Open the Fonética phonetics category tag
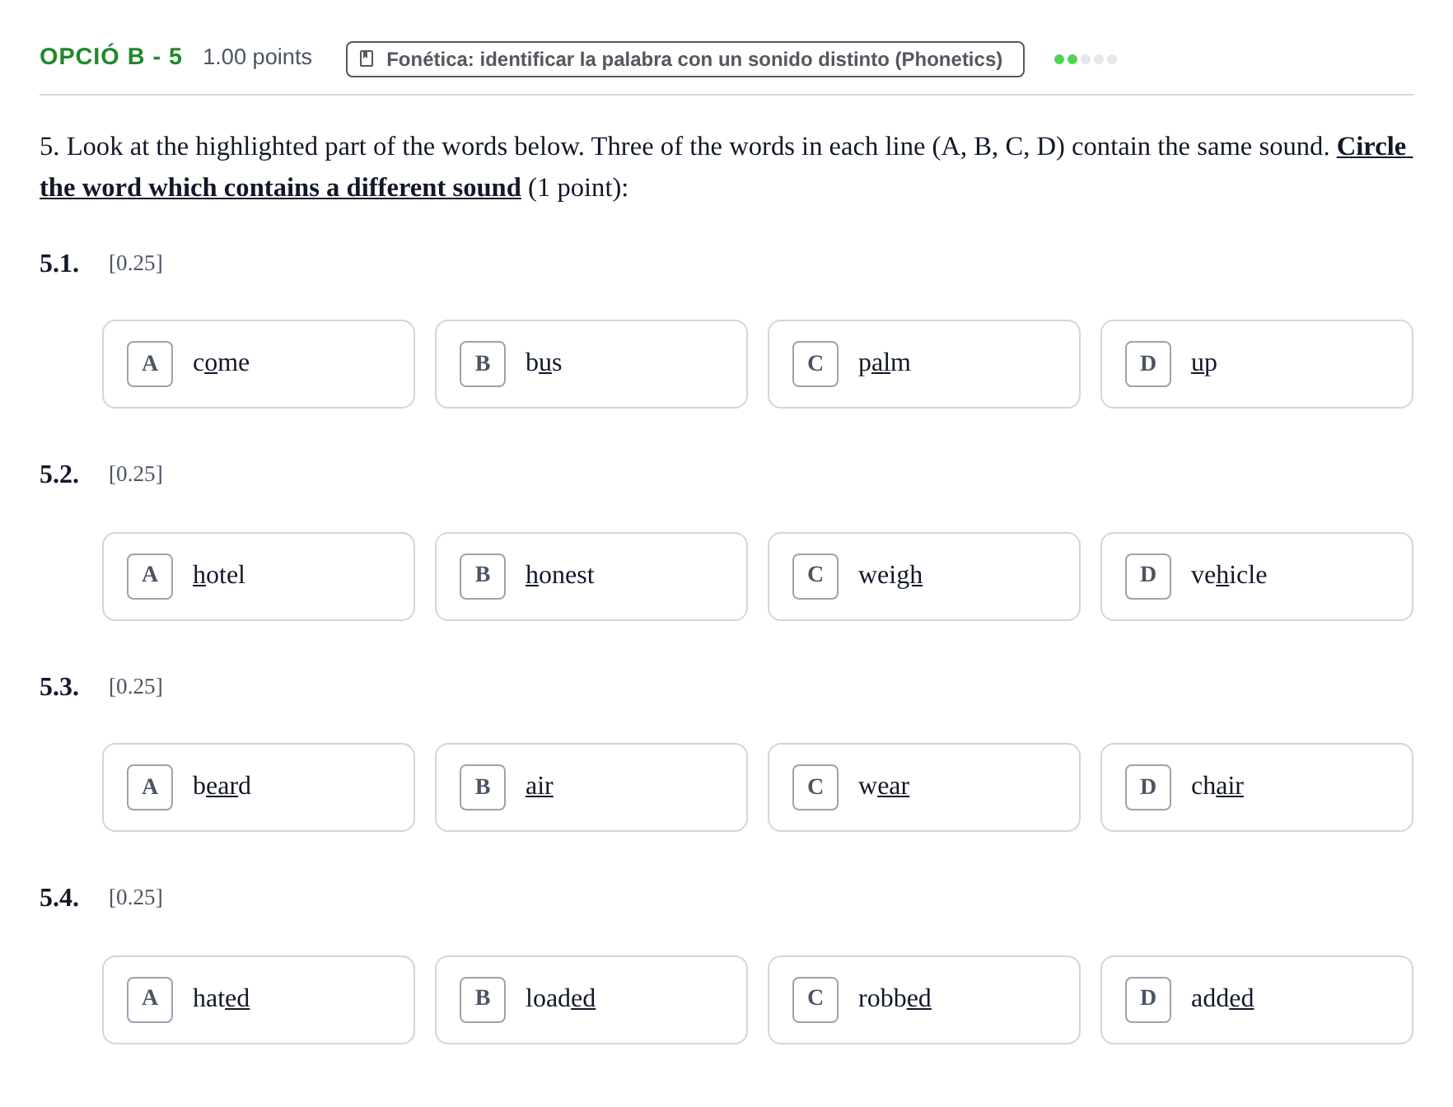The width and height of the screenshot is (1453, 1107). coord(685,59)
